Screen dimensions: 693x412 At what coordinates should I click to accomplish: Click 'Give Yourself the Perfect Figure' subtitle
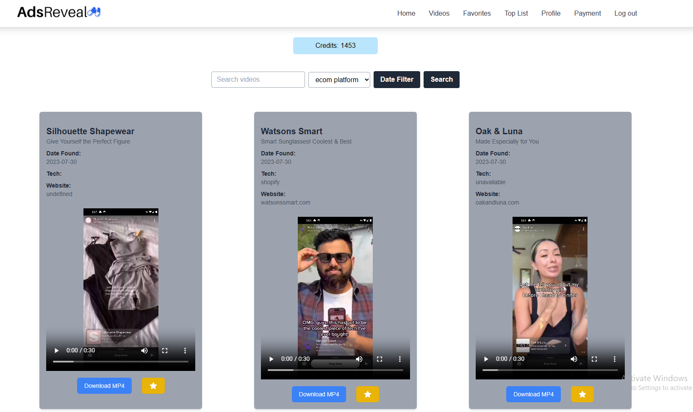coord(88,141)
